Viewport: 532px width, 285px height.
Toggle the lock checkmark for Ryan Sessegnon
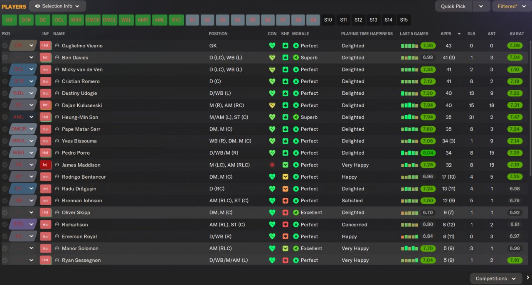click(5, 260)
